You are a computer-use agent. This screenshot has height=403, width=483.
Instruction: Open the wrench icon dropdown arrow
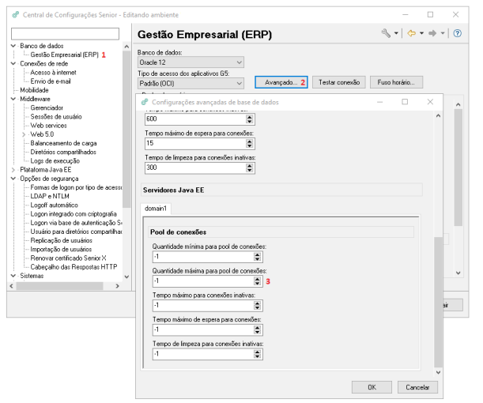pos(396,33)
